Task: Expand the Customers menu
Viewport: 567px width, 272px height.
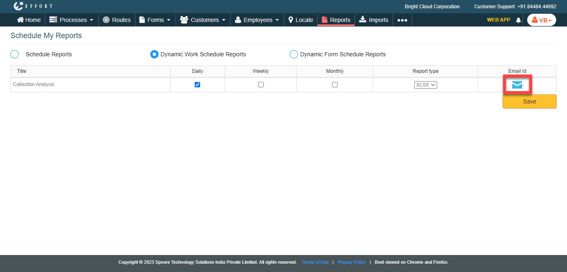Action: 203,20
